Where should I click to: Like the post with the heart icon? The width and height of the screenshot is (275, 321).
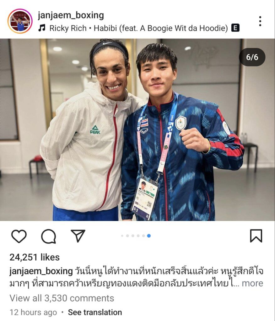coord(19,236)
